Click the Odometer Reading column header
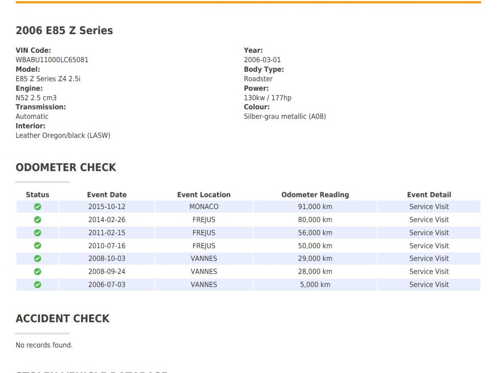Viewport: 497px width, 373px height. 315,195
